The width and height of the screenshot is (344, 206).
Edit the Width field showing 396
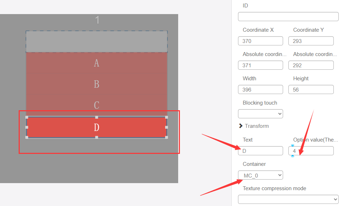tap(261, 90)
